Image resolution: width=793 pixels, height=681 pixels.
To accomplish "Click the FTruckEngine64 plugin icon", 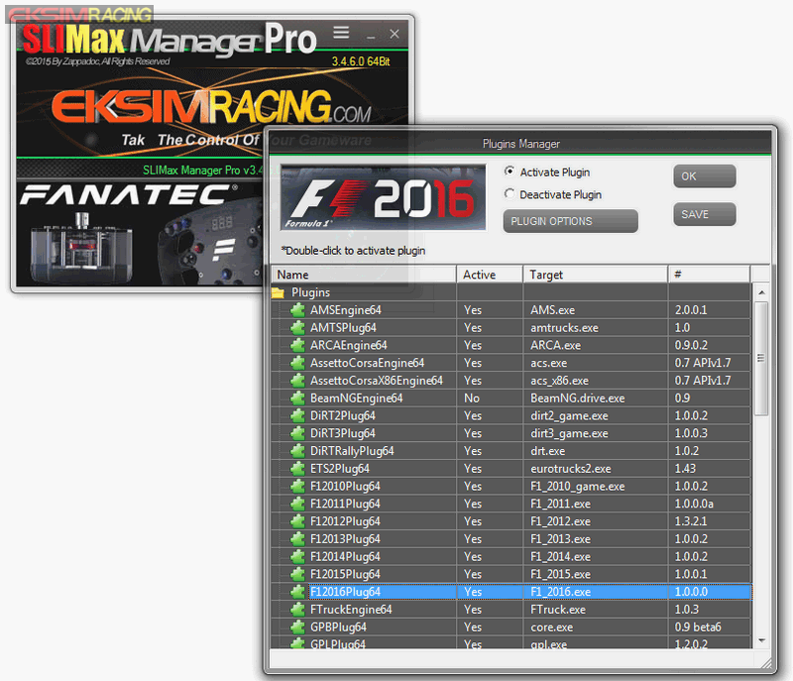I will 298,610.
